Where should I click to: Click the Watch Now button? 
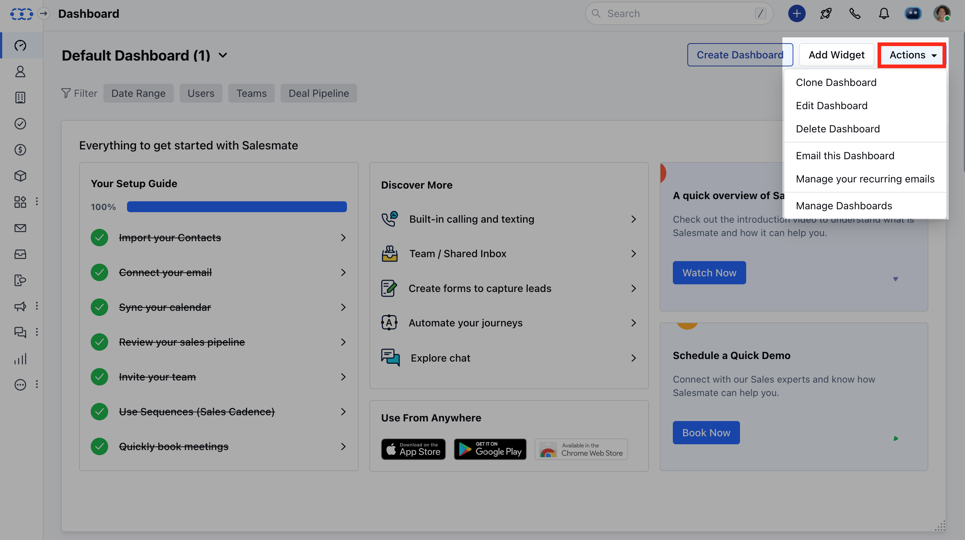coord(709,272)
